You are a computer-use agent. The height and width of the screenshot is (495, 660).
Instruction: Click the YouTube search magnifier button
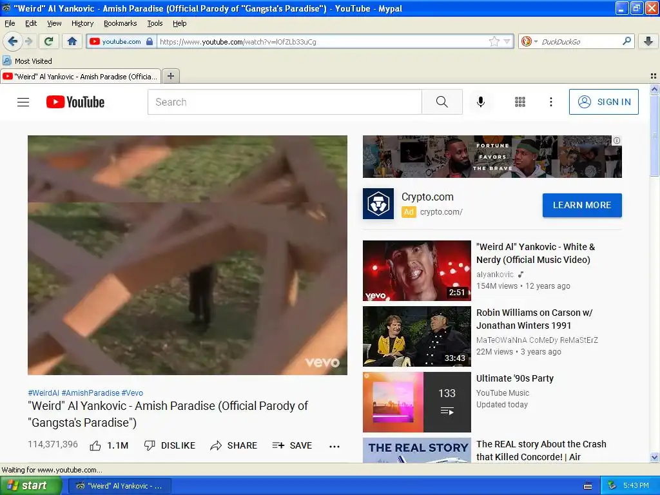[442, 102]
